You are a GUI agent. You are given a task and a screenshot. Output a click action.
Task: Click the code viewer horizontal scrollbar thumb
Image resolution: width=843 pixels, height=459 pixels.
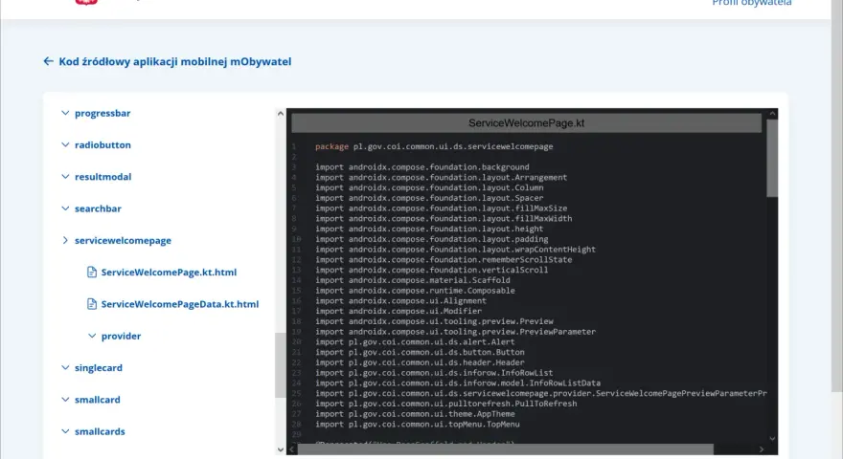[x=506, y=449]
